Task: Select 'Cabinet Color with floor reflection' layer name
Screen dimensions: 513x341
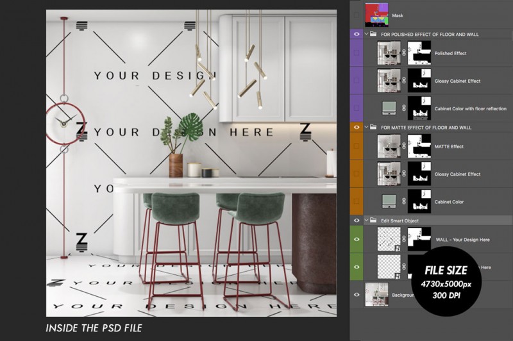Action: 471,108
